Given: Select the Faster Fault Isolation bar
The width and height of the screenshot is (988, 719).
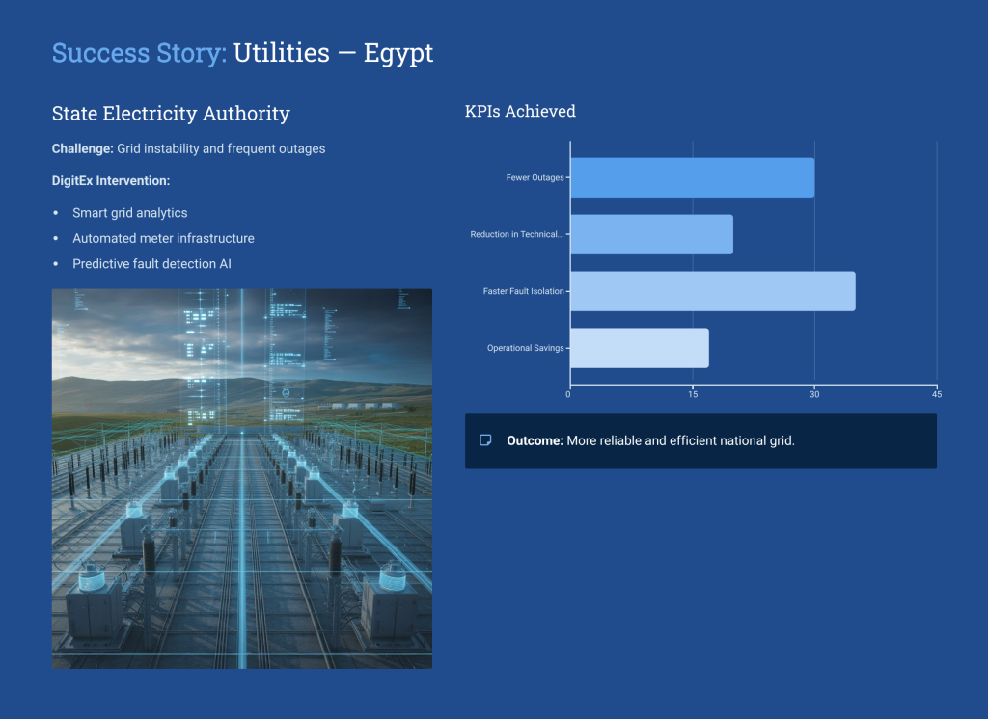Looking at the screenshot, I should (712, 291).
